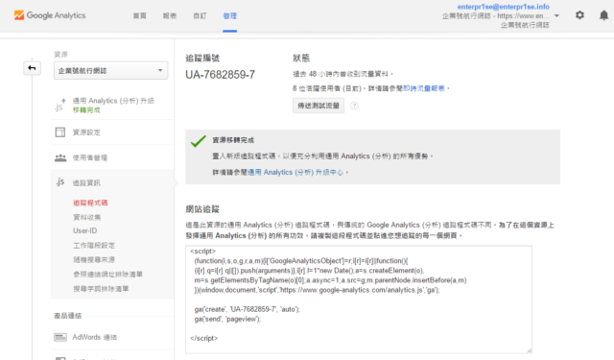Click the AdWords 連結 card icon
The image size is (614, 360).
pos(59,337)
